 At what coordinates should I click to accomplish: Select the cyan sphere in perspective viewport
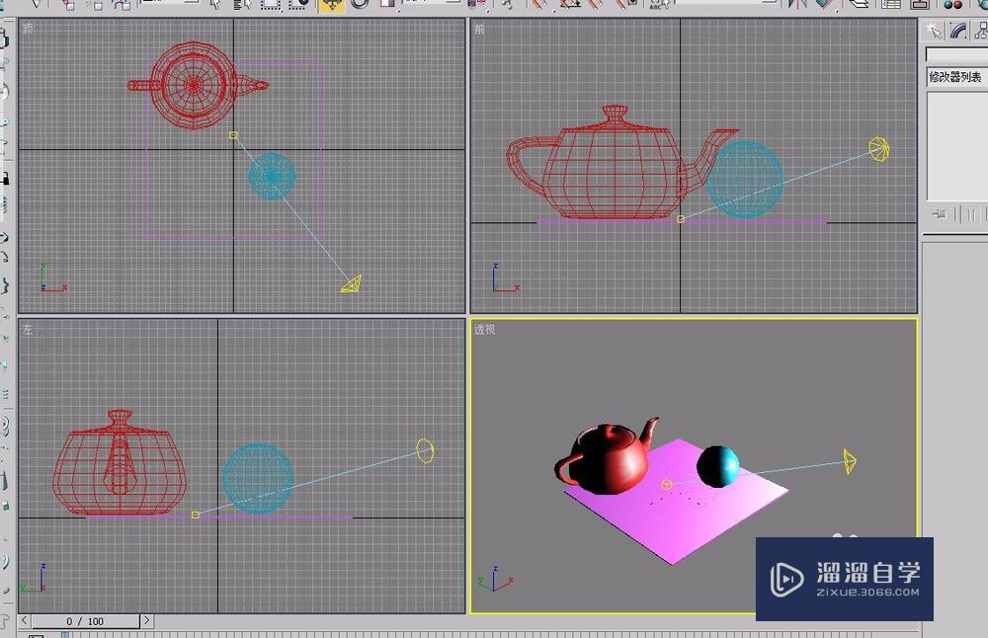tap(717, 466)
